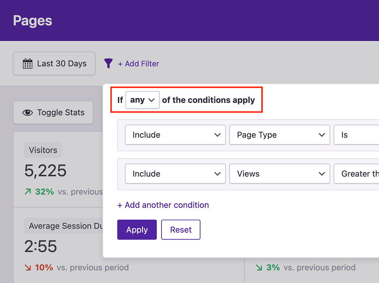The width and height of the screenshot is (379, 283).
Task: Open the first Include dropdown
Action: pos(175,135)
